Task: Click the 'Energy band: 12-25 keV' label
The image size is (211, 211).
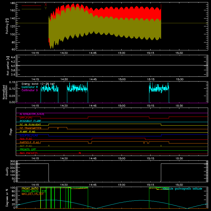Action: (x=38, y=84)
